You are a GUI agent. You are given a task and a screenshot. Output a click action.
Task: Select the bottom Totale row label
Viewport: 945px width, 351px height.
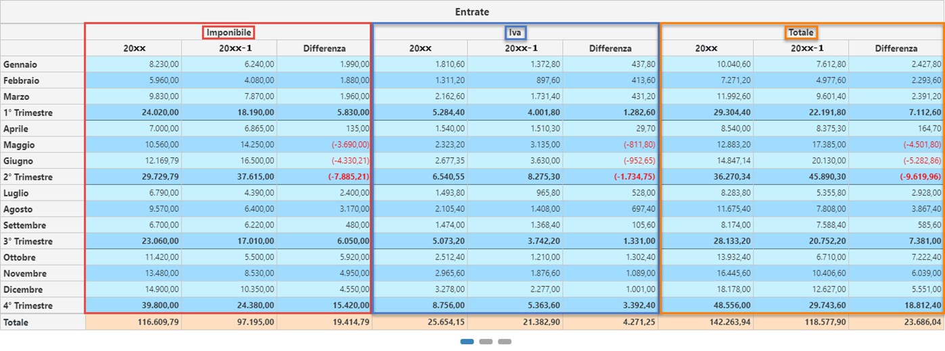pyautogui.click(x=16, y=323)
